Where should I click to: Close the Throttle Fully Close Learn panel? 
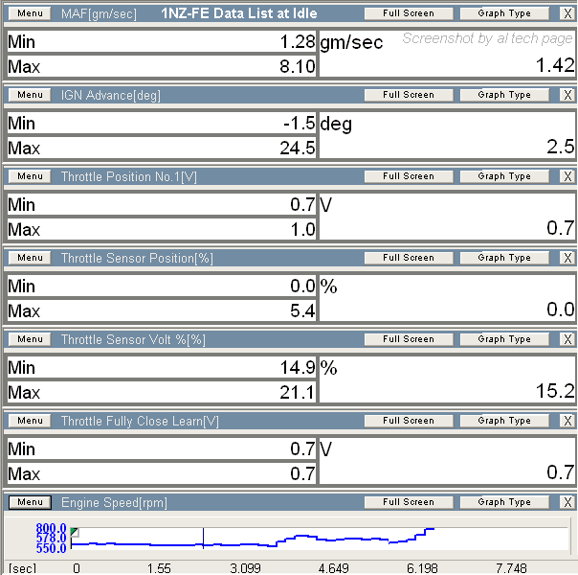pos(567,421)
